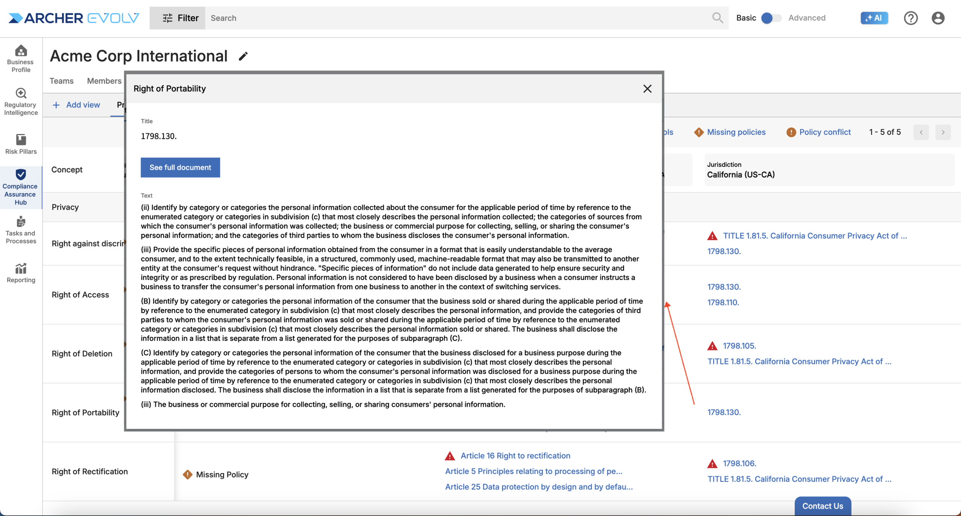Go to previous results page
Screen dimensions: 961x516
pyautogui.click(x=921, y=132)
